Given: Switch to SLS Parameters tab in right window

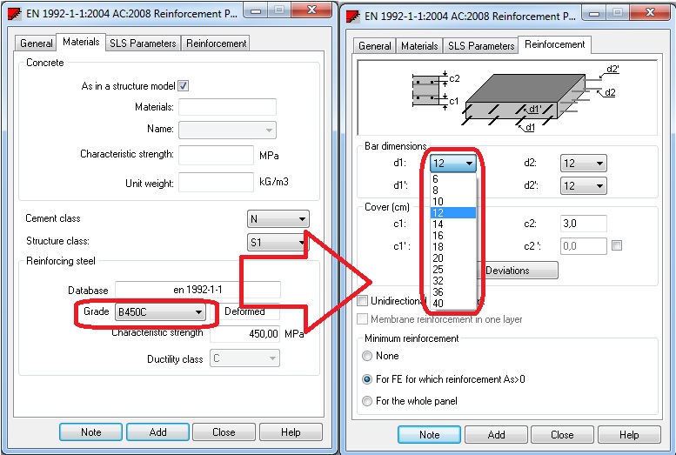Looking at the screenshot, I should point(481,46).
